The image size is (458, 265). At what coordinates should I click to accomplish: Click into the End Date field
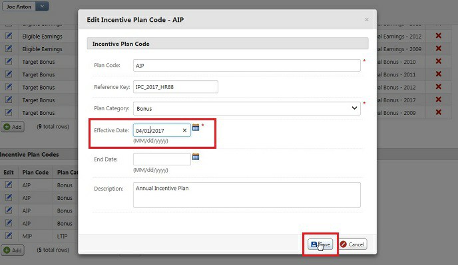162,159
